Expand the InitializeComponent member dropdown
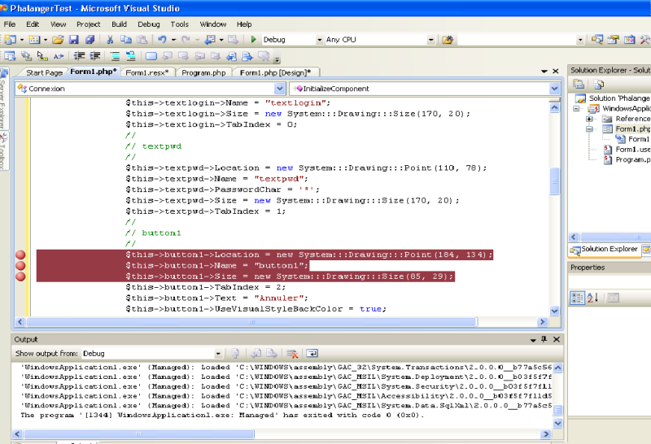 555,88
